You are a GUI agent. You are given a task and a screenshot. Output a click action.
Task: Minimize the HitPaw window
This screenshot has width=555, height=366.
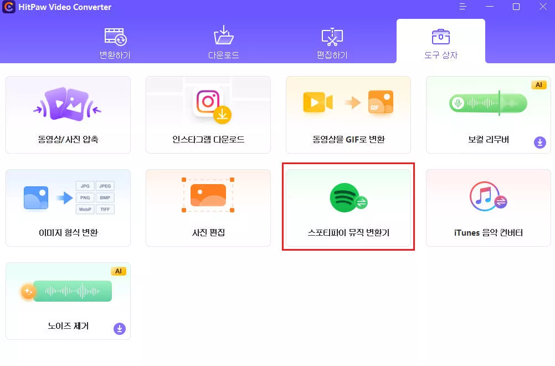point(490,7)
